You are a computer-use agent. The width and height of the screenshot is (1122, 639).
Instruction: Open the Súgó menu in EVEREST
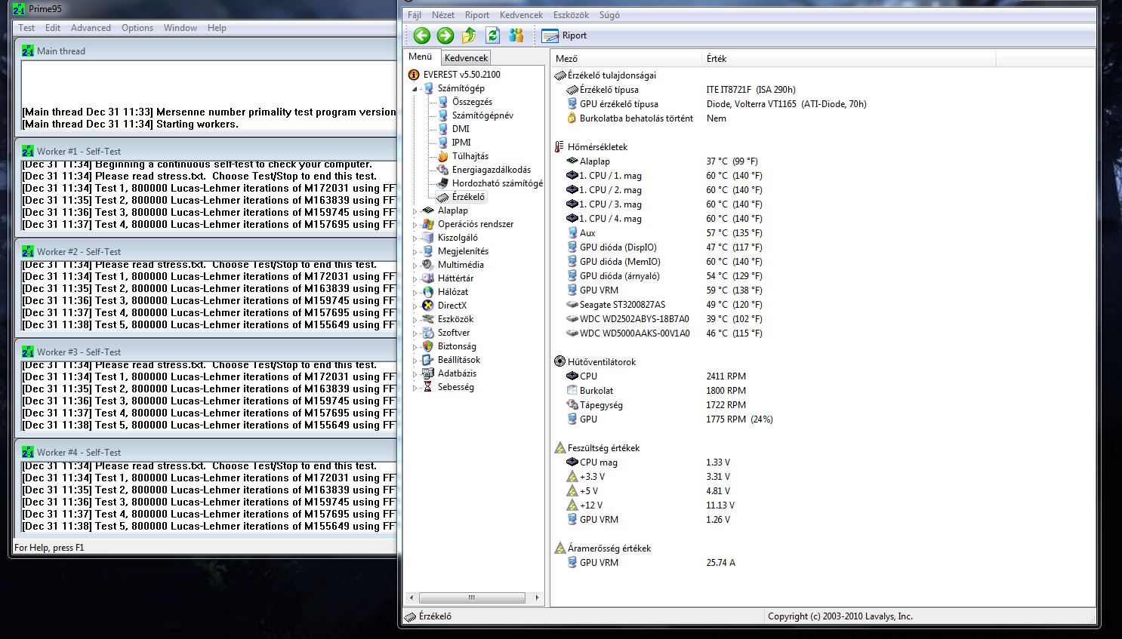click(x=609, y=15)
